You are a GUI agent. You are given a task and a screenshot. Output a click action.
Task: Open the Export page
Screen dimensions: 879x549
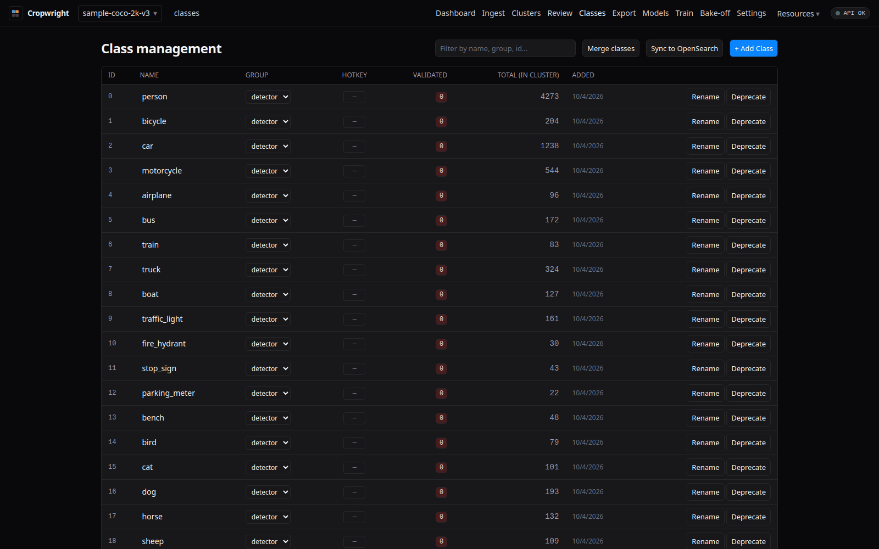click(624, 13)
